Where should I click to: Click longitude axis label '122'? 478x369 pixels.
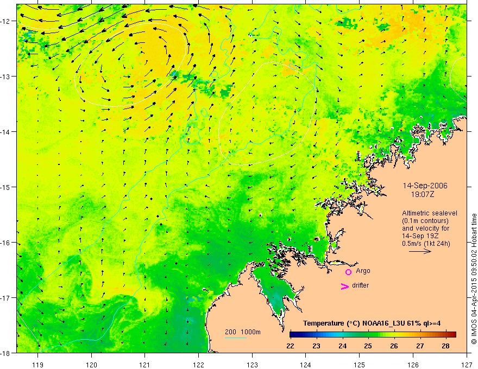[198, 365]
